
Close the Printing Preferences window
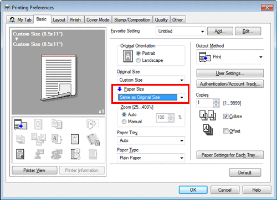(267, 8)
